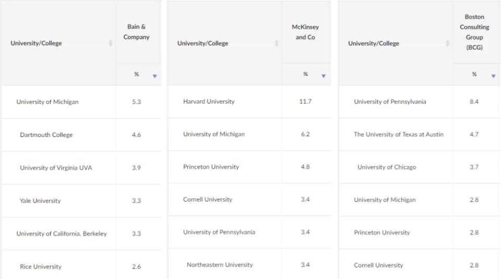This screenshot has width=501, height=279.
Task: Open The University of Texas at Austin row
Action: (x=399, y=134)
